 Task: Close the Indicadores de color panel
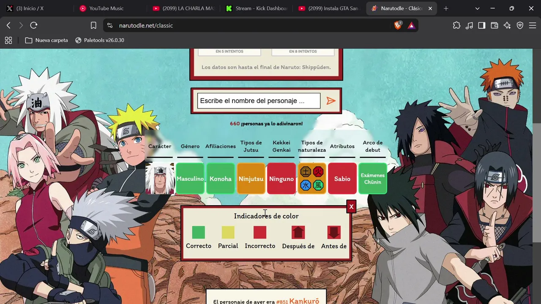[351, 207]
